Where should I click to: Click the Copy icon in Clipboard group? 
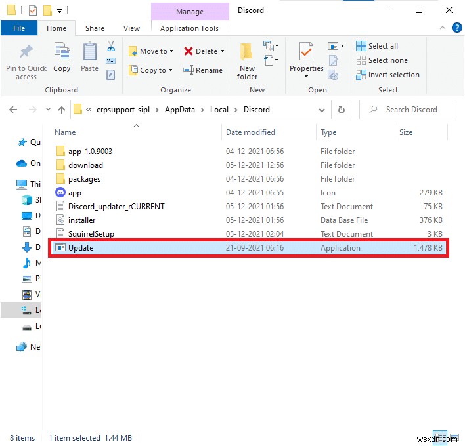tap(62, 52)
